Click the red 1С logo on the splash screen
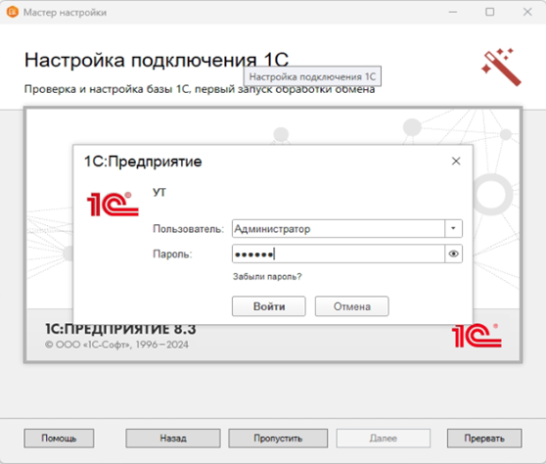This screenshot has width=546, height=464. click(477, 336)
